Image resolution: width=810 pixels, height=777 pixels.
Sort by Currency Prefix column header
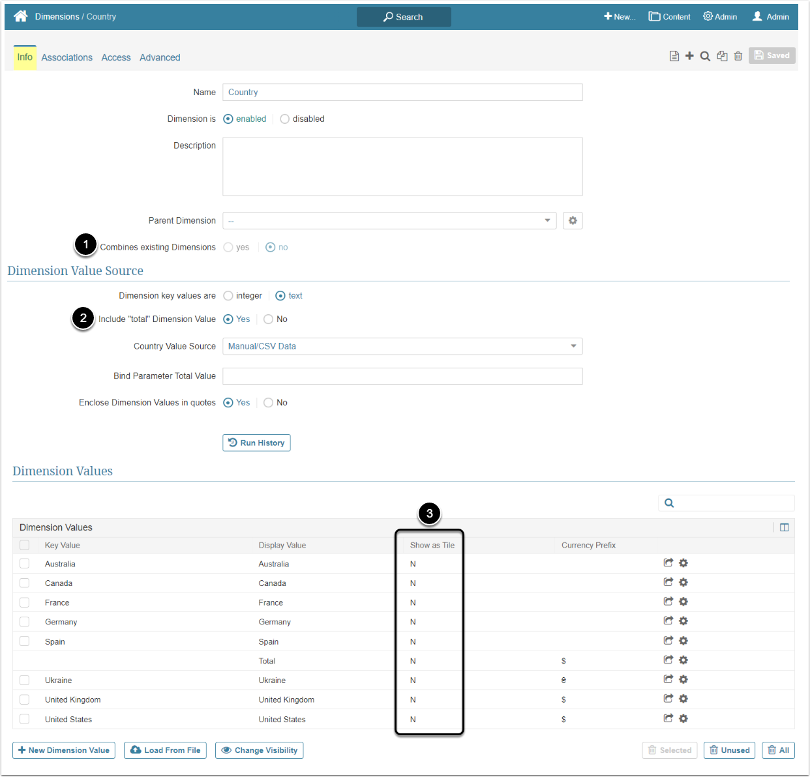(589, 545)
